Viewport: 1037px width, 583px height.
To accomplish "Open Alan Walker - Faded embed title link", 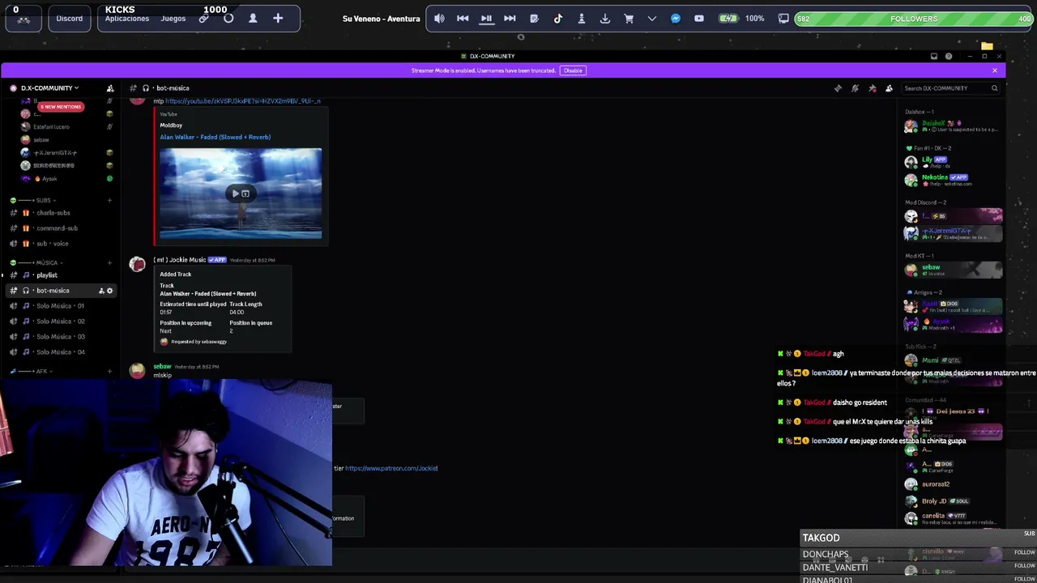I will click(216, 137).
